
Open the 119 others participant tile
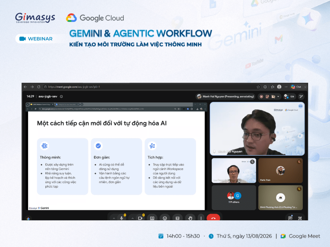point(234,198)
